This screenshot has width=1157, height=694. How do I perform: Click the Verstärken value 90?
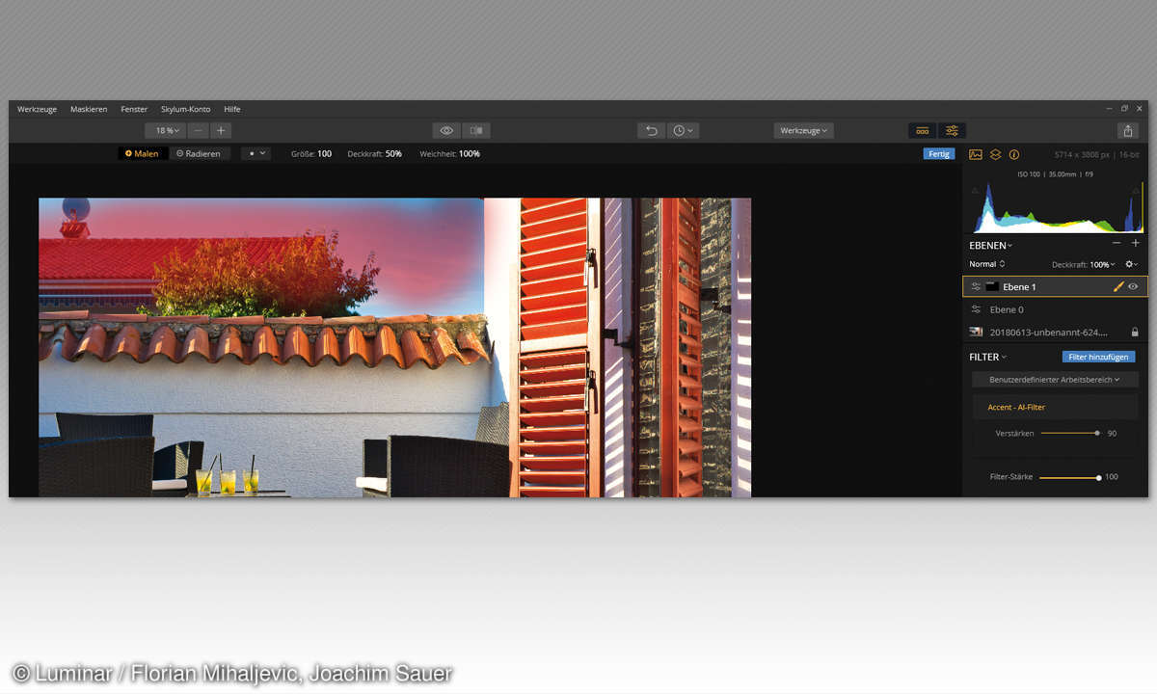(x=1112, y=434)
